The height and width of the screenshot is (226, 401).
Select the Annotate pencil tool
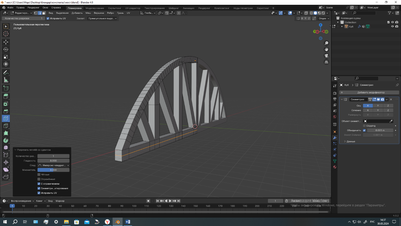[x=6, y=73]
